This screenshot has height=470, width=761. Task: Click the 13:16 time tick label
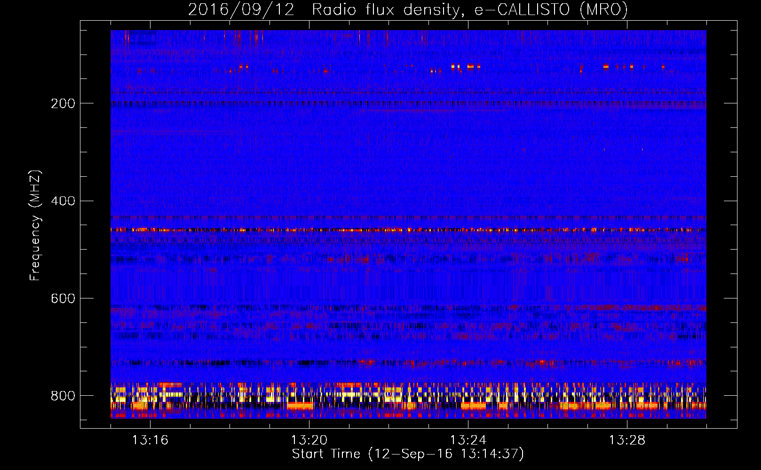coord(150,440)
